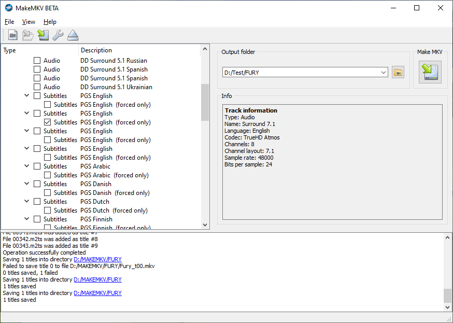This screenshot has width=453, height=323.
Task: Collapse the PGS Dutch subtitles tree node
Action: [x=27, y=202]
